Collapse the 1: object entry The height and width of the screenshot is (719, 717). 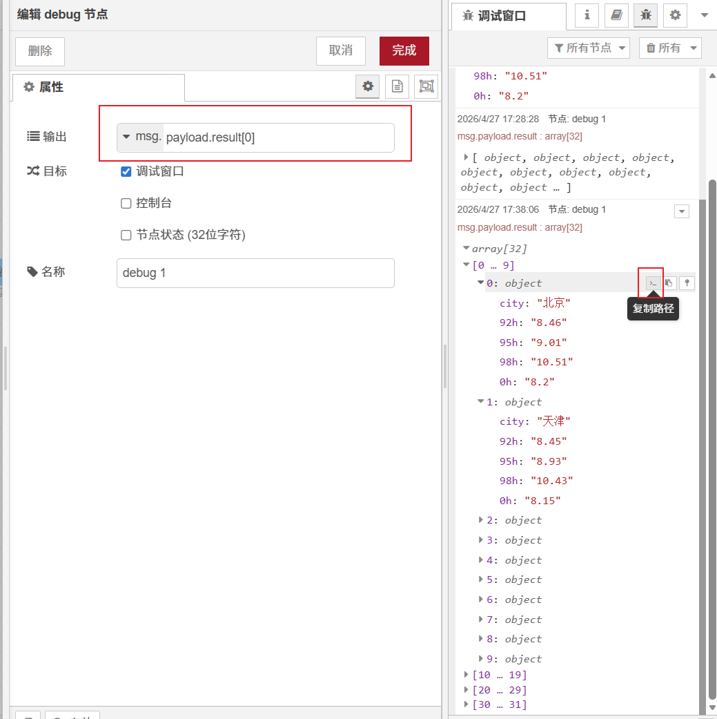coord(480,401)
